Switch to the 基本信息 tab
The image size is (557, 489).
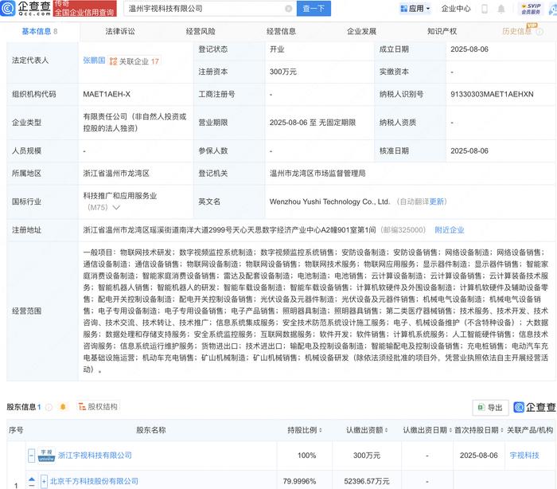click(40, 31)
